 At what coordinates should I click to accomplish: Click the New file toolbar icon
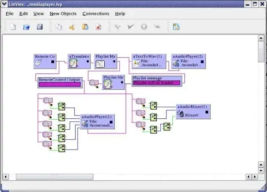tap(13, 27)
